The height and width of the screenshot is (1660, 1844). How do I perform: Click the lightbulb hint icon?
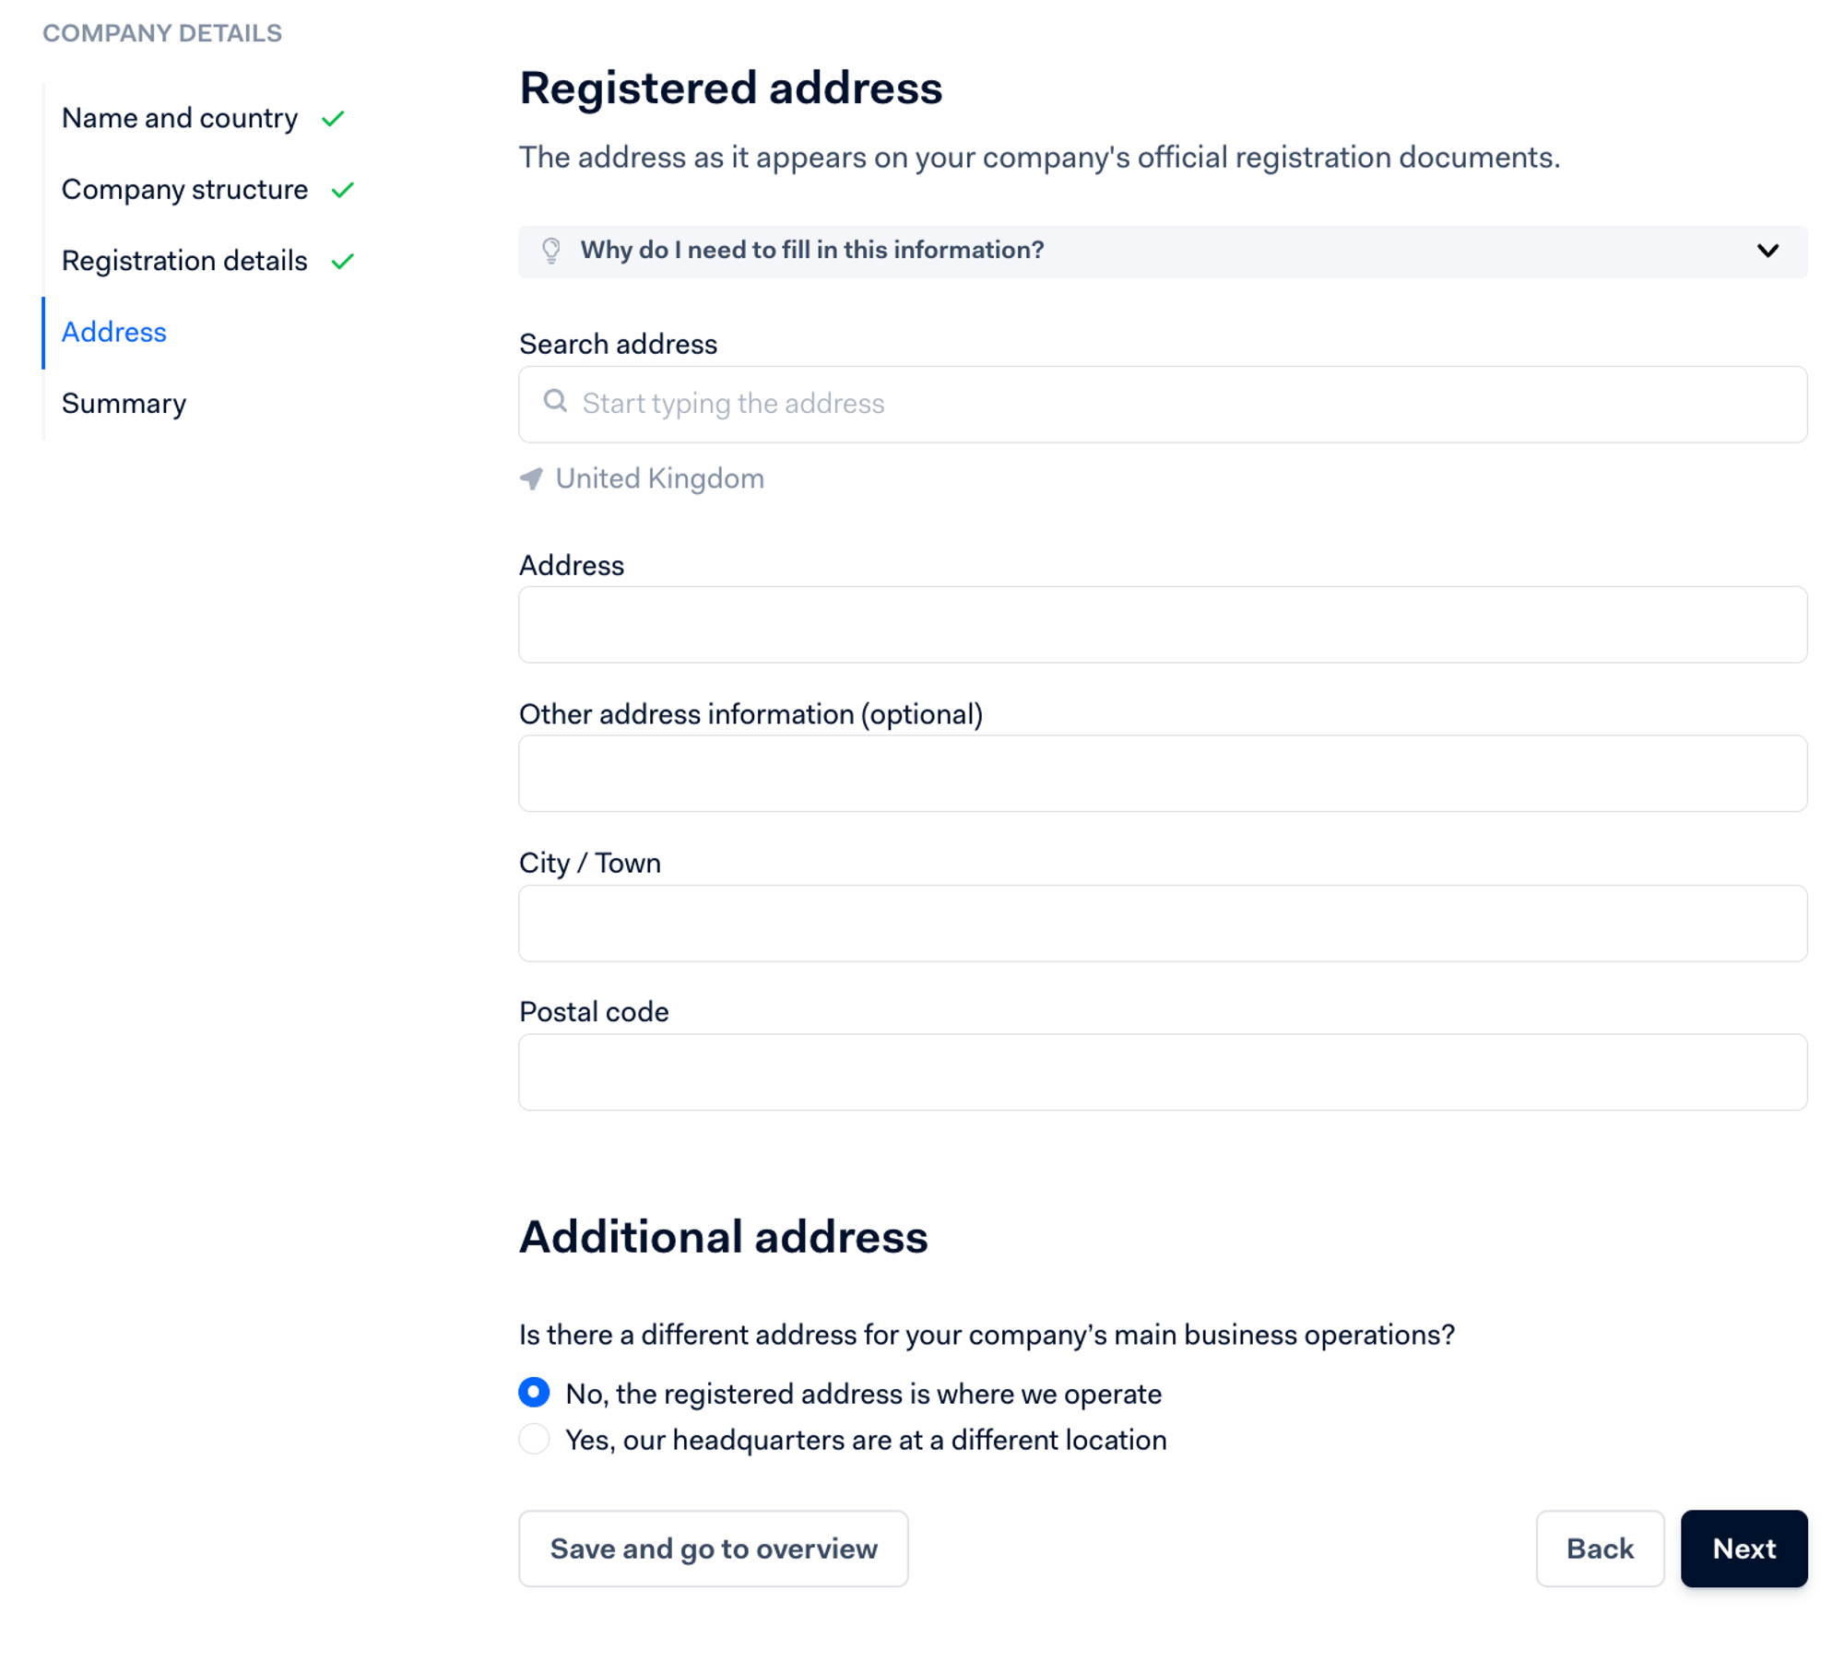click(x=550, y=251)
